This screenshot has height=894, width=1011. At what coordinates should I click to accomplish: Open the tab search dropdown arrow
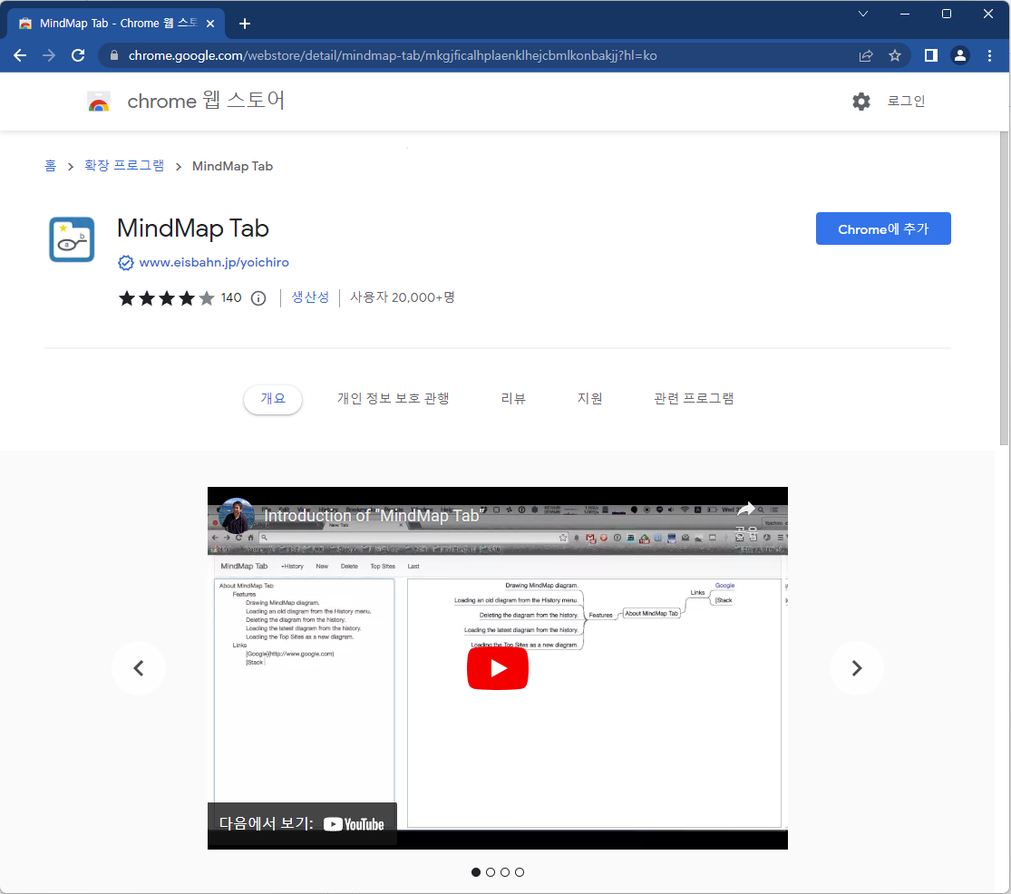point(862,14)
